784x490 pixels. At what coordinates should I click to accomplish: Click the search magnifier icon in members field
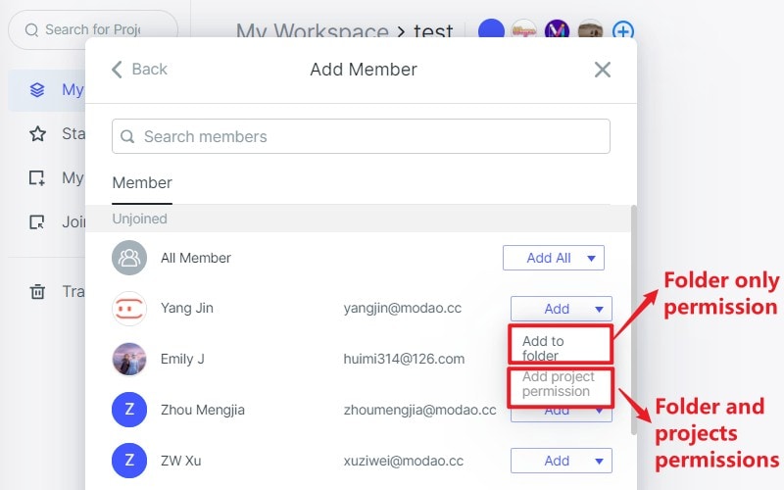128,137
